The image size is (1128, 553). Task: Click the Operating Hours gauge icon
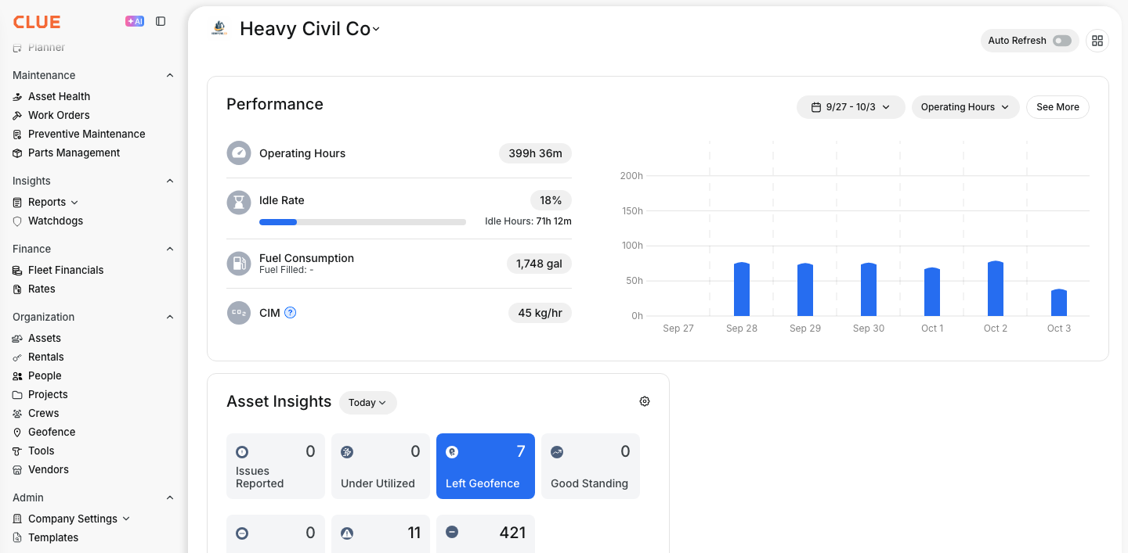point(239,153)
